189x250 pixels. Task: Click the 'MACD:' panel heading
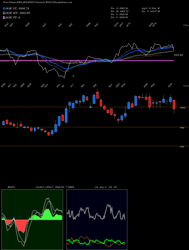pyautogui.click(x=11, y=187)
